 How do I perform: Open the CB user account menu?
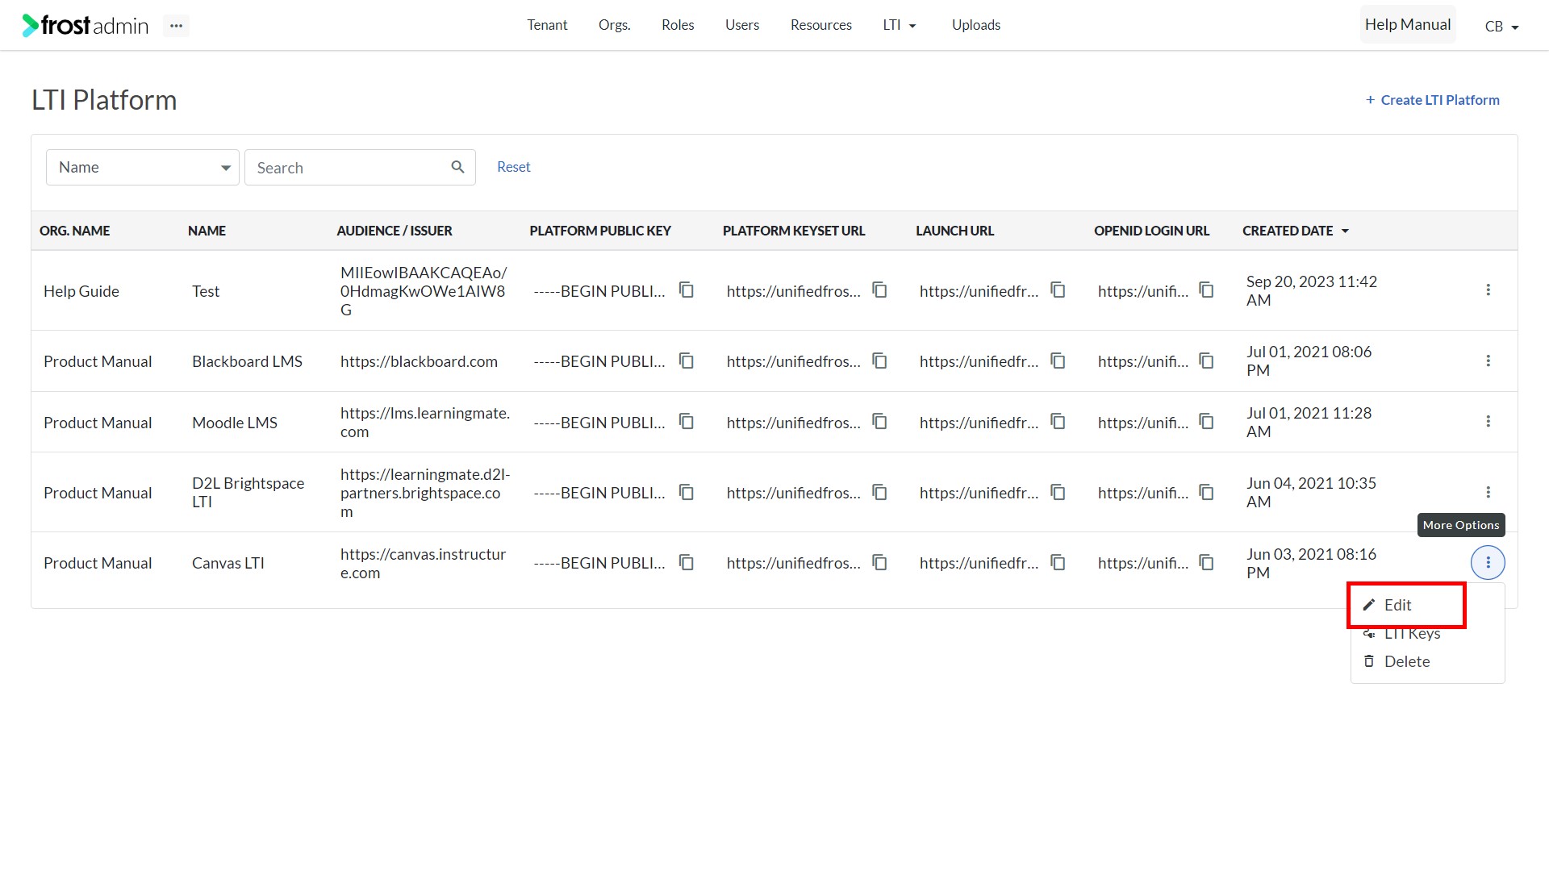tap(1501, 27)
